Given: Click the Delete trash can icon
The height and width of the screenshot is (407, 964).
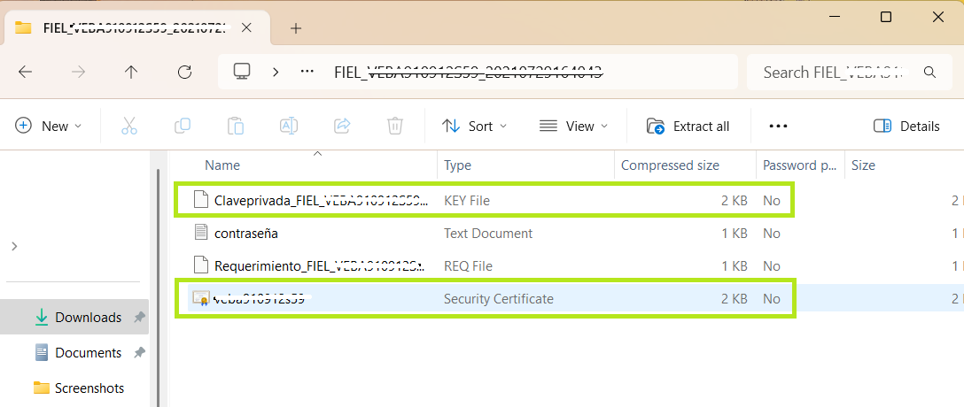Looking at the screenshot, I should (x=395, y=126).
